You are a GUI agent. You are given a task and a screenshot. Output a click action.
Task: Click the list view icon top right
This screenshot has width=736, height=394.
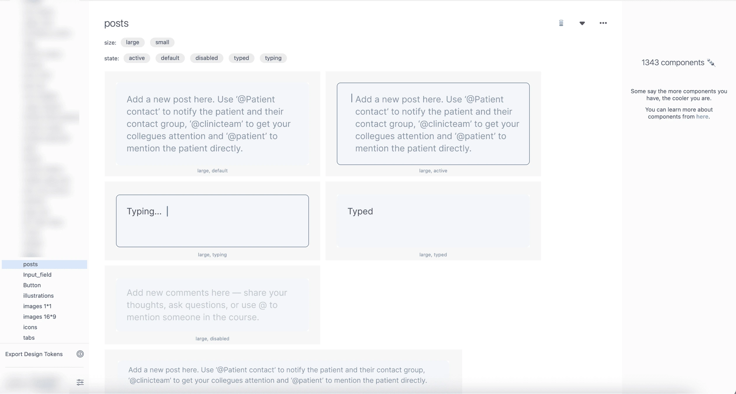tap(561, 23)
